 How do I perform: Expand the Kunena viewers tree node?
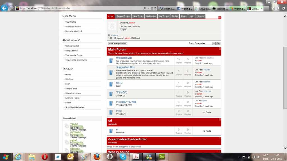(x=111, y=38)
